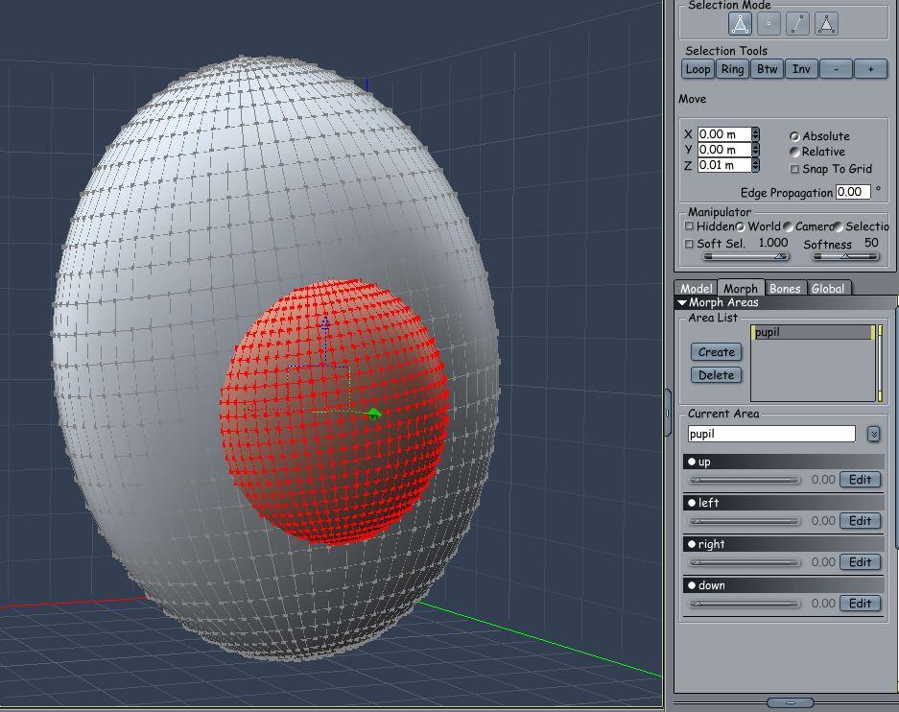Toggle the dot beside right morph

click(692, 544)
